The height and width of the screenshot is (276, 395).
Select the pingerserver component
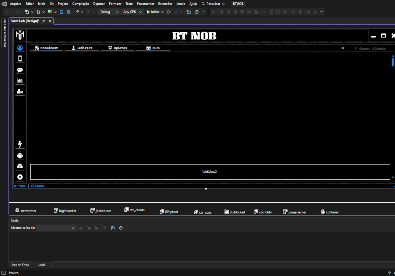(294, 212)
